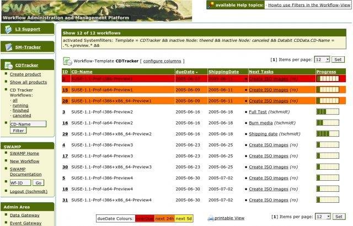The image size is (353, 226).
Task: Open the SM-Tracker section
Action: pyautogui.click(x=28, y=47)
